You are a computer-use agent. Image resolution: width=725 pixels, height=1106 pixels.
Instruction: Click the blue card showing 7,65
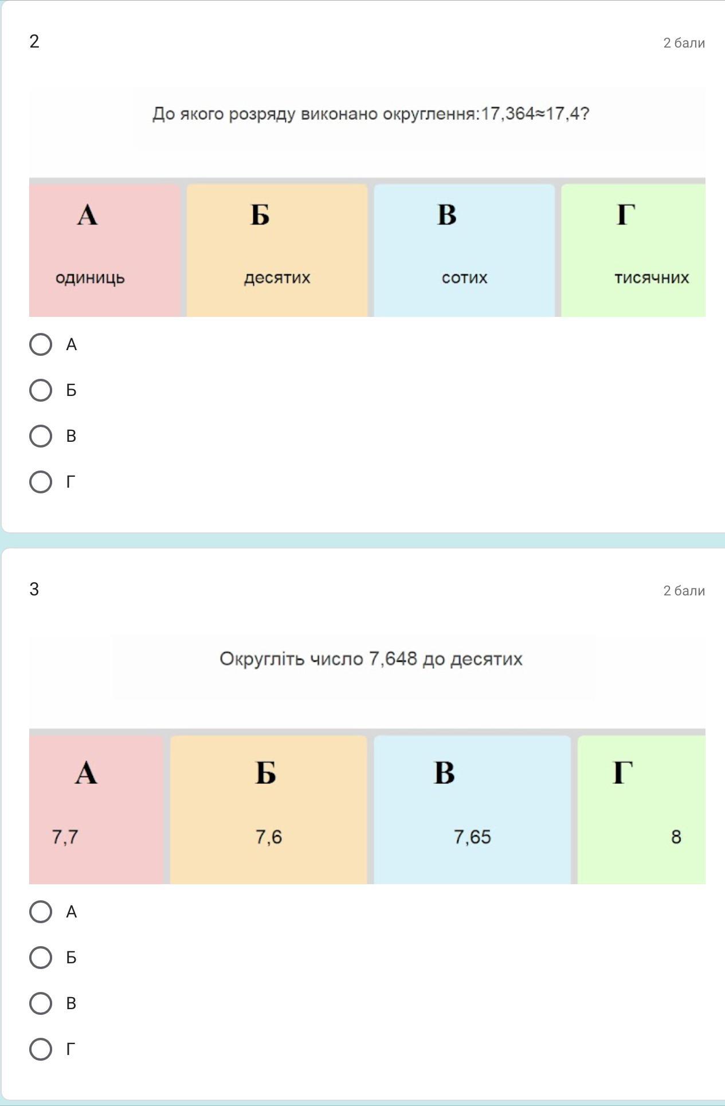pos(472,809)
